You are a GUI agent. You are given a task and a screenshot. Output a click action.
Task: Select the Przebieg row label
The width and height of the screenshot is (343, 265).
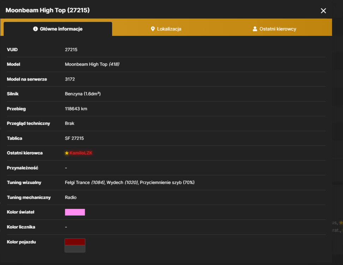[x=16, y=109]
